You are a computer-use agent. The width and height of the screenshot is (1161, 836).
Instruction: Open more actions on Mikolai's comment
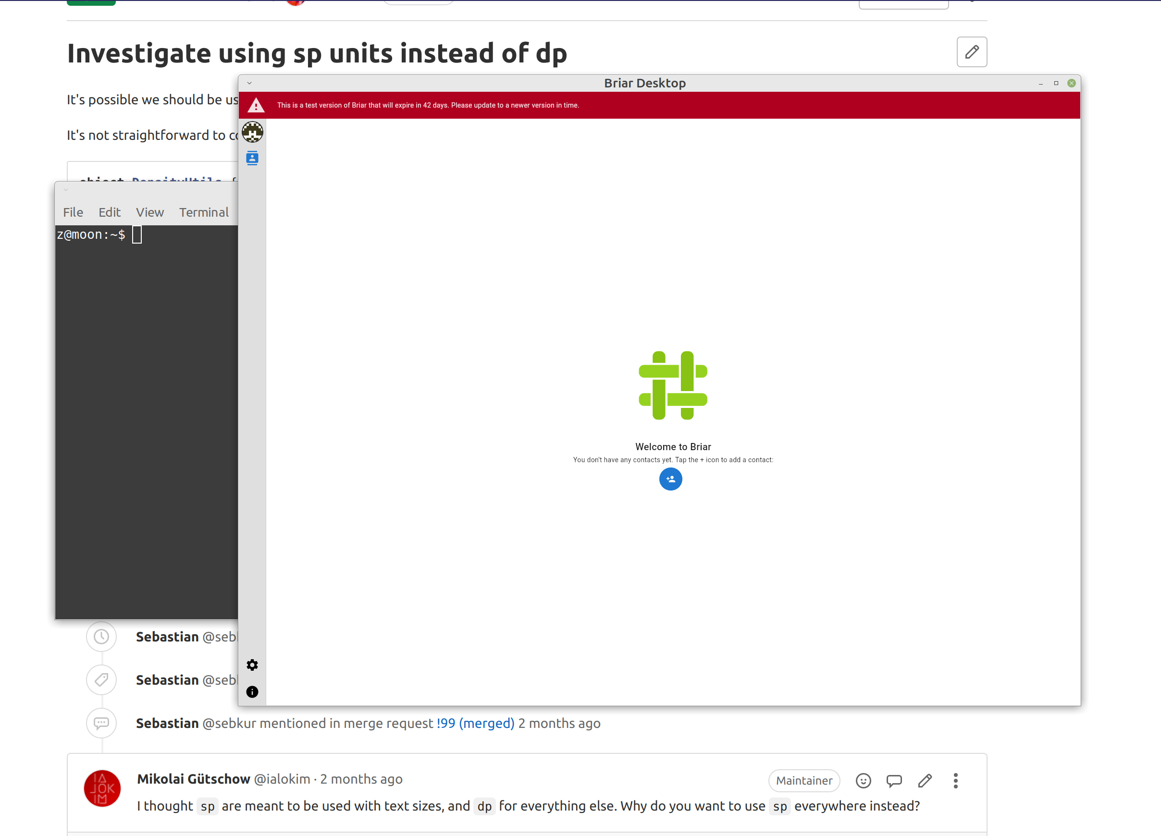point(955,781)
